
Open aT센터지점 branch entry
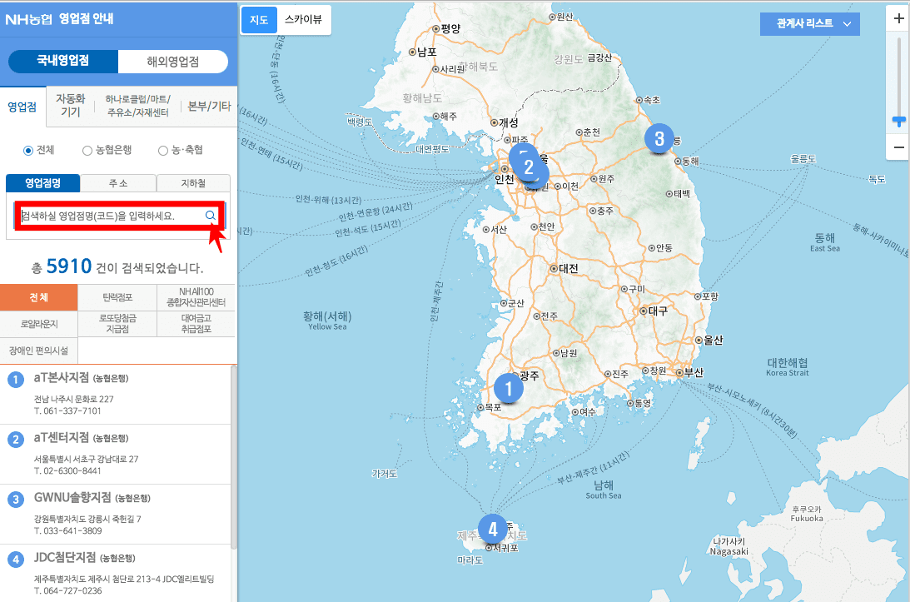coord(116,454)
